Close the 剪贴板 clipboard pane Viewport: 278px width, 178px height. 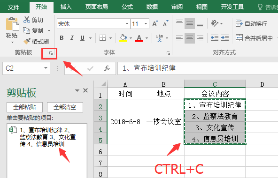tap(85, 90)
